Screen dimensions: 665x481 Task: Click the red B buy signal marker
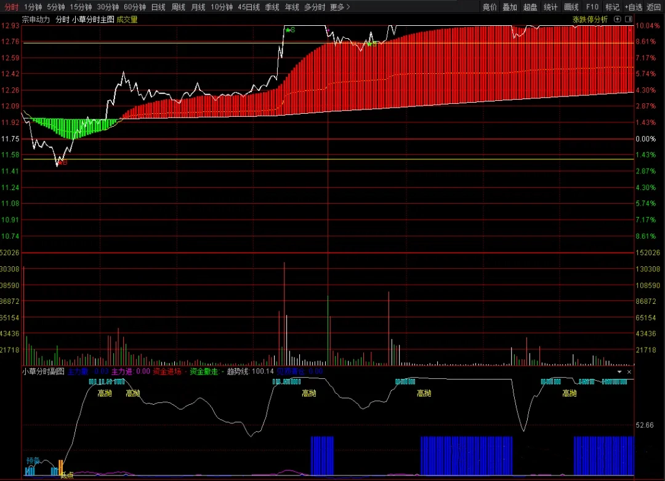63,163
